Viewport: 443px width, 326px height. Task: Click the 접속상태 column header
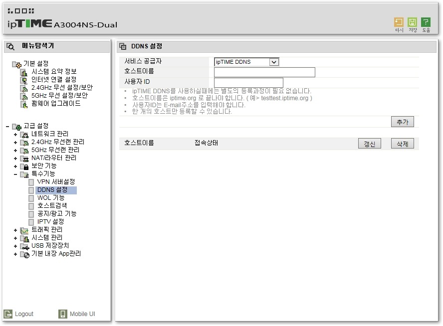click(206, 143)
